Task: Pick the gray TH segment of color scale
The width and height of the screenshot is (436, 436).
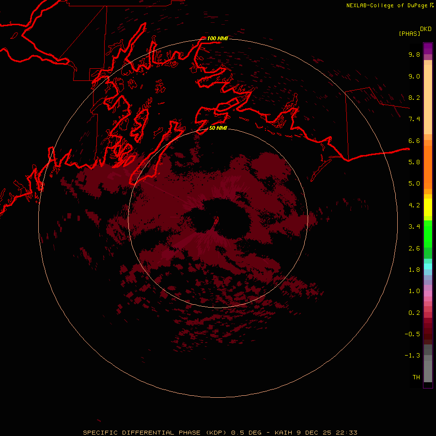Action: tap(428, 371)
